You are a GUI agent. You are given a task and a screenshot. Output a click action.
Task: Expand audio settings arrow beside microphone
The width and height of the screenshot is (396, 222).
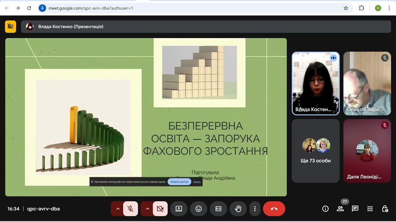click(118, 209)
